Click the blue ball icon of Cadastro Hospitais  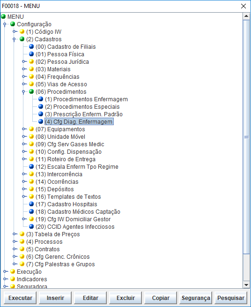(31, 204)
